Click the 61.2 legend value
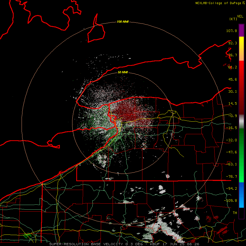This screenshot has height=246, width=246. 233,67
